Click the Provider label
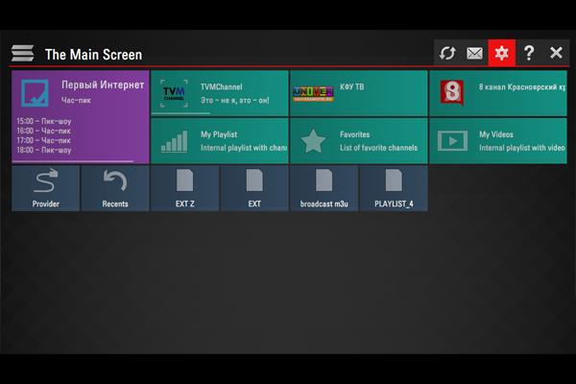This screenshot has width=576, height=384. 45,204
